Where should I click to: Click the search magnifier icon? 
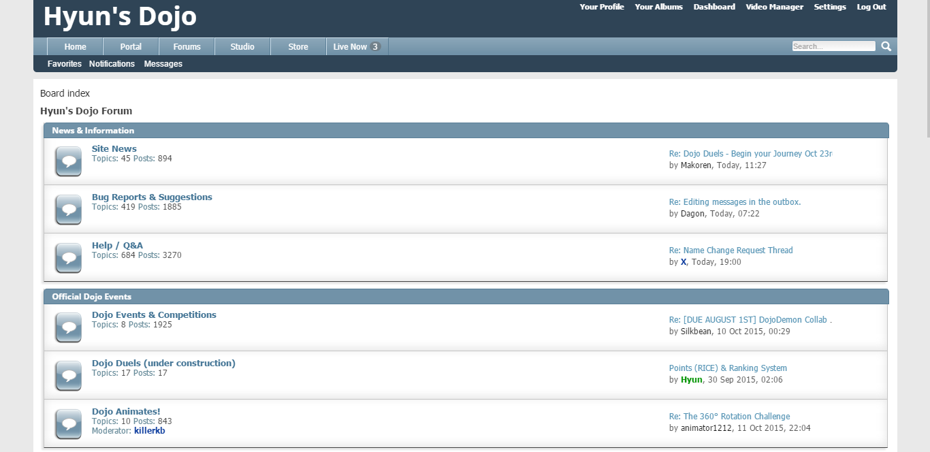[886, 46]
